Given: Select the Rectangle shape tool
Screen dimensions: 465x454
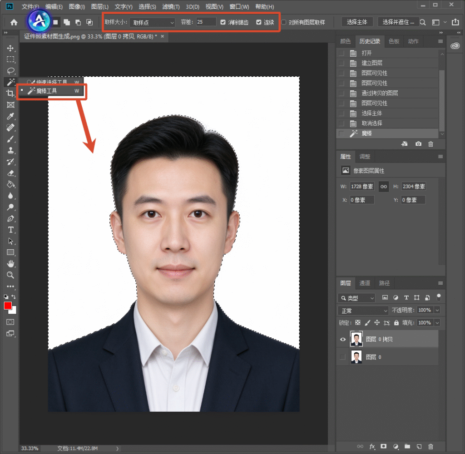Looking at the screenshot, I should (10, 252).
